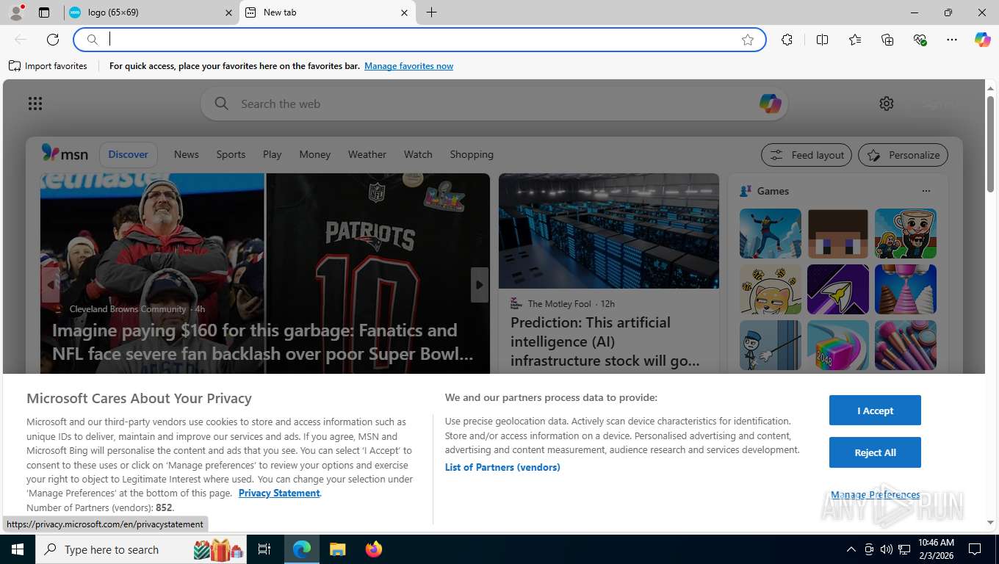Screen dimensions: 999x564
Task: Open the Play tab
Action: pos(273,154)
